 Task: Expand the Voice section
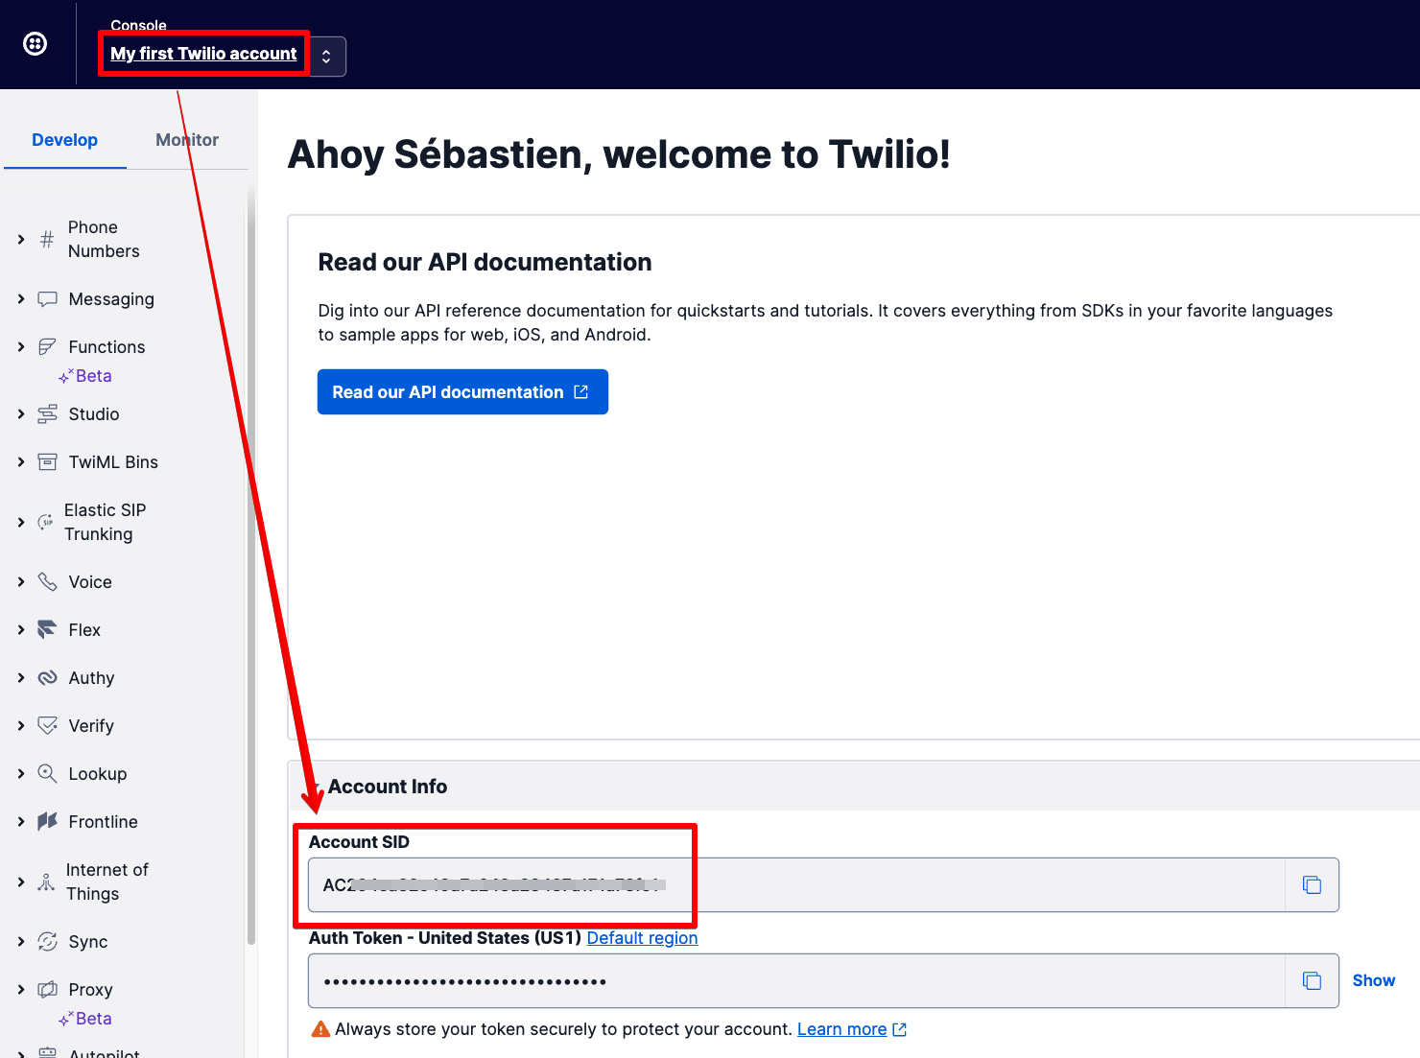click(21, 582)
